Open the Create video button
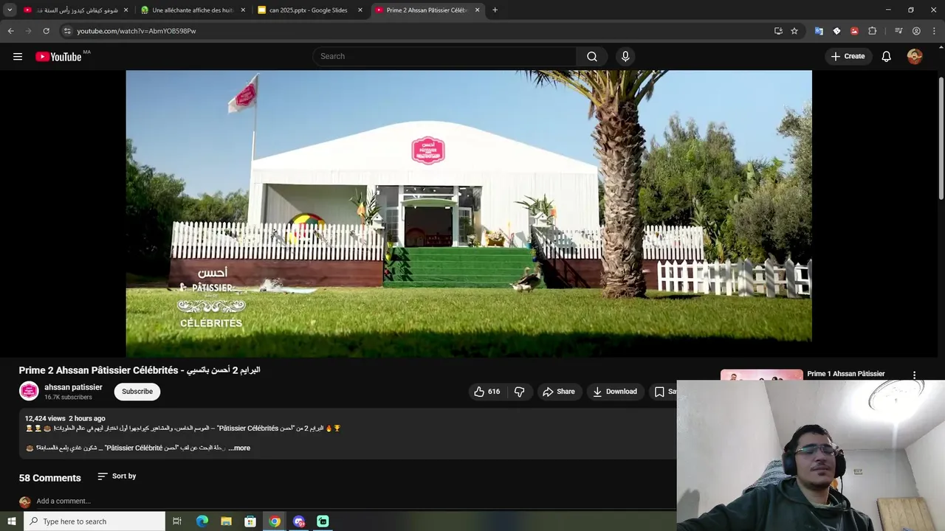945x531 pixels. tap(848, 57)
